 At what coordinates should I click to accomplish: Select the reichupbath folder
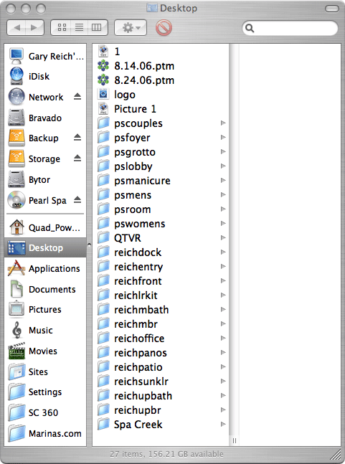161,396
